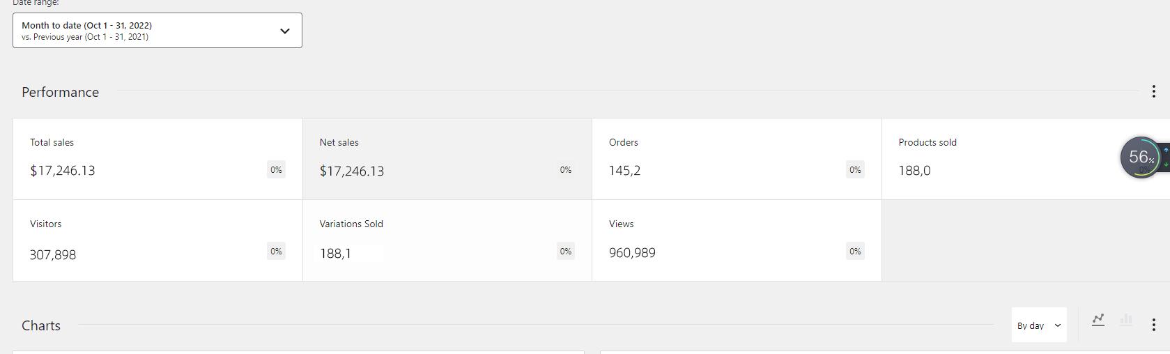
Task: View the Visitors stat card
Action: point(157,240)
